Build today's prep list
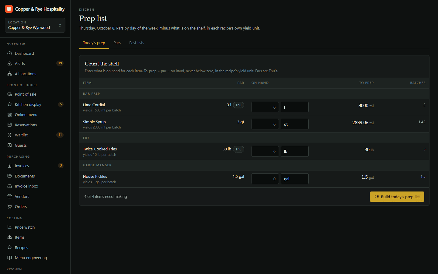The image size is (438, 274). click(397, 197)
